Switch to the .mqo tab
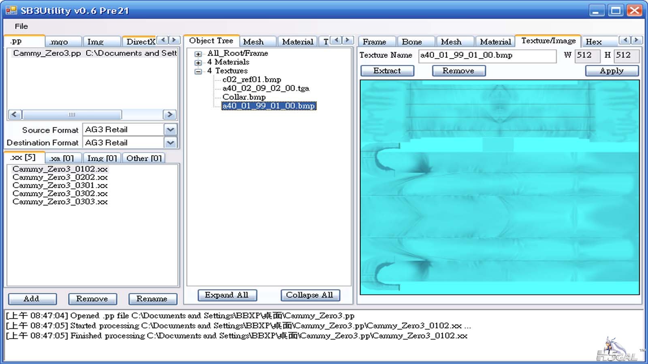Viewport: 648px width, 364px height. (63, 42)
